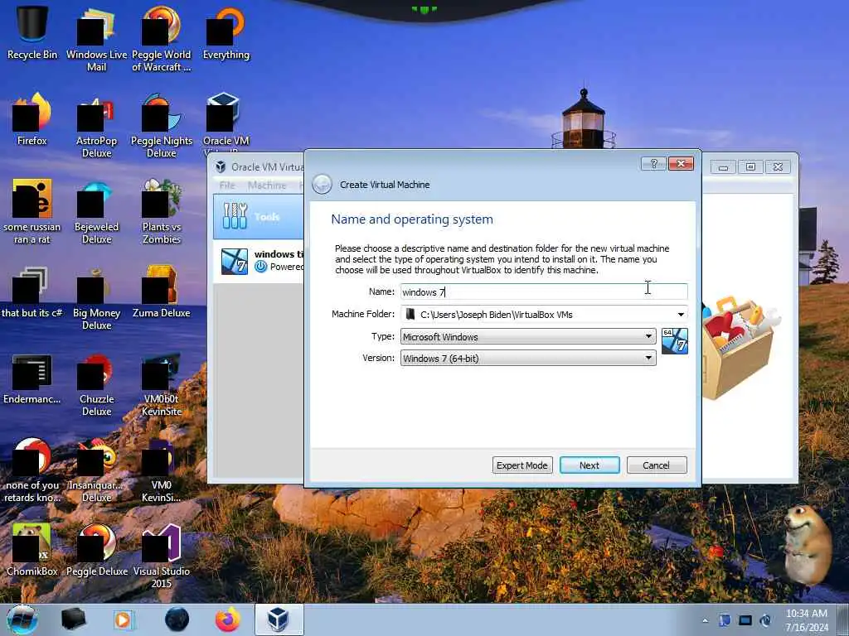Open the VM0 KevinSi... desktop shortcut

click(x=162, y=470)
